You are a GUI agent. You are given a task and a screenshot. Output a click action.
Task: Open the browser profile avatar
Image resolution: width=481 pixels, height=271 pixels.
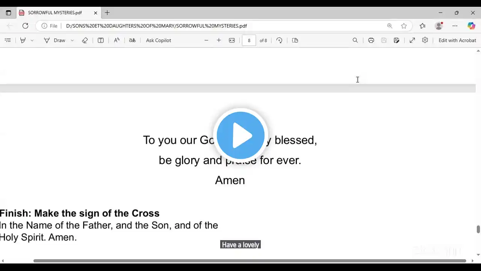[x=439, y=26]
